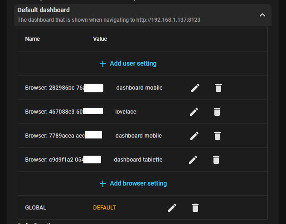Delete the Browser 467088e3 lovelace setting
The image size is (286, 224).
217,111
